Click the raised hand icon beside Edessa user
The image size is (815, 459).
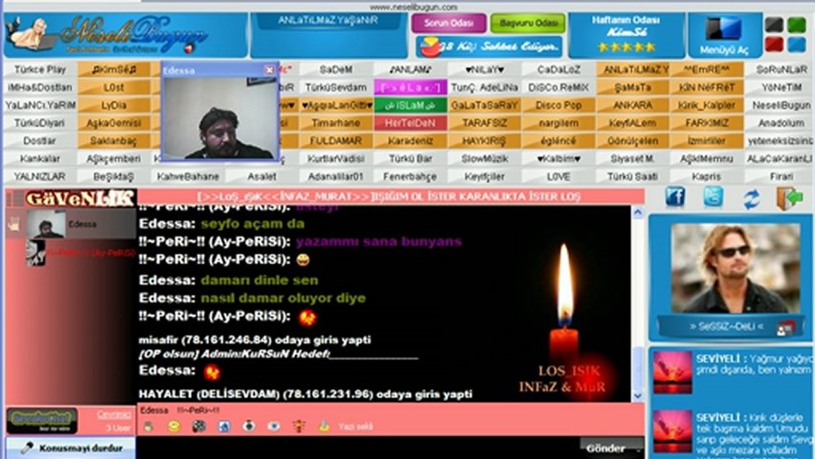(13, 224)
